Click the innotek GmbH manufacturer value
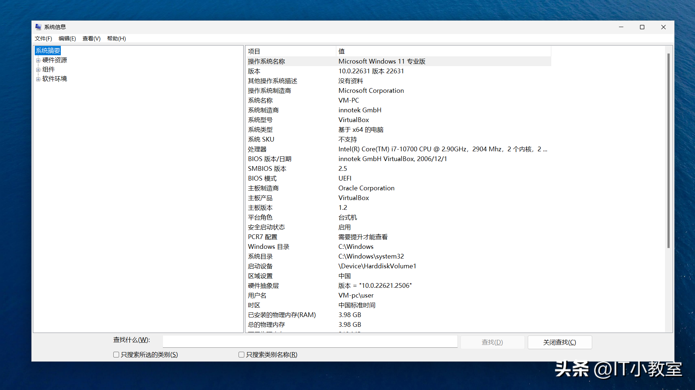This screenshot has width=695, height=390. [x=360, y=110]
